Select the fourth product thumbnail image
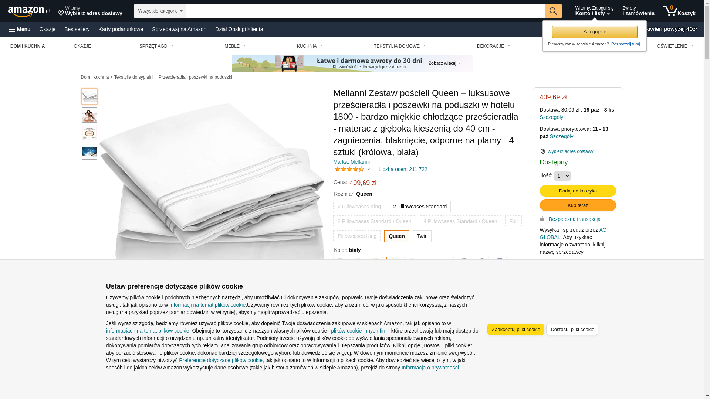The image size is (710, 399). (x=89, y=152)
